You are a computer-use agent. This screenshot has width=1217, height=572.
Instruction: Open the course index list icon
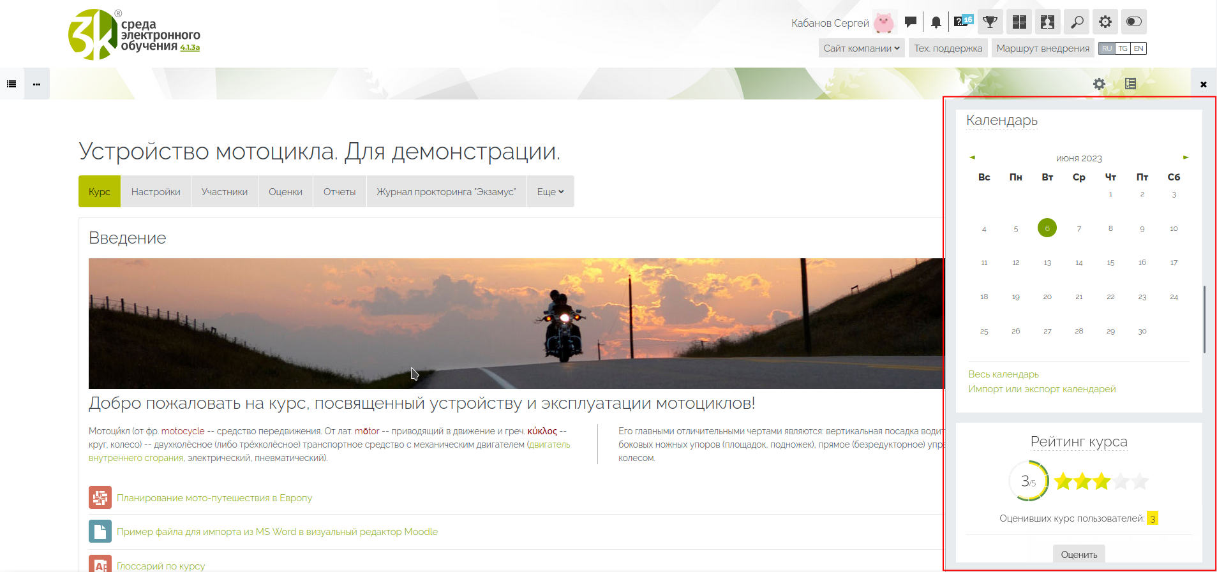tap(11, 84)
